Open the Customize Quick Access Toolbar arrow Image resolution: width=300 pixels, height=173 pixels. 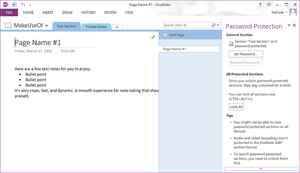click(x=30, y=5)
